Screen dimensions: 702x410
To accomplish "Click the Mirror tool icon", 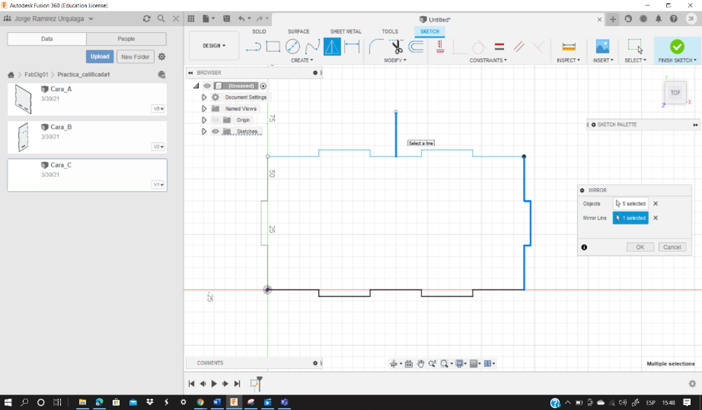I will (332, 47).
